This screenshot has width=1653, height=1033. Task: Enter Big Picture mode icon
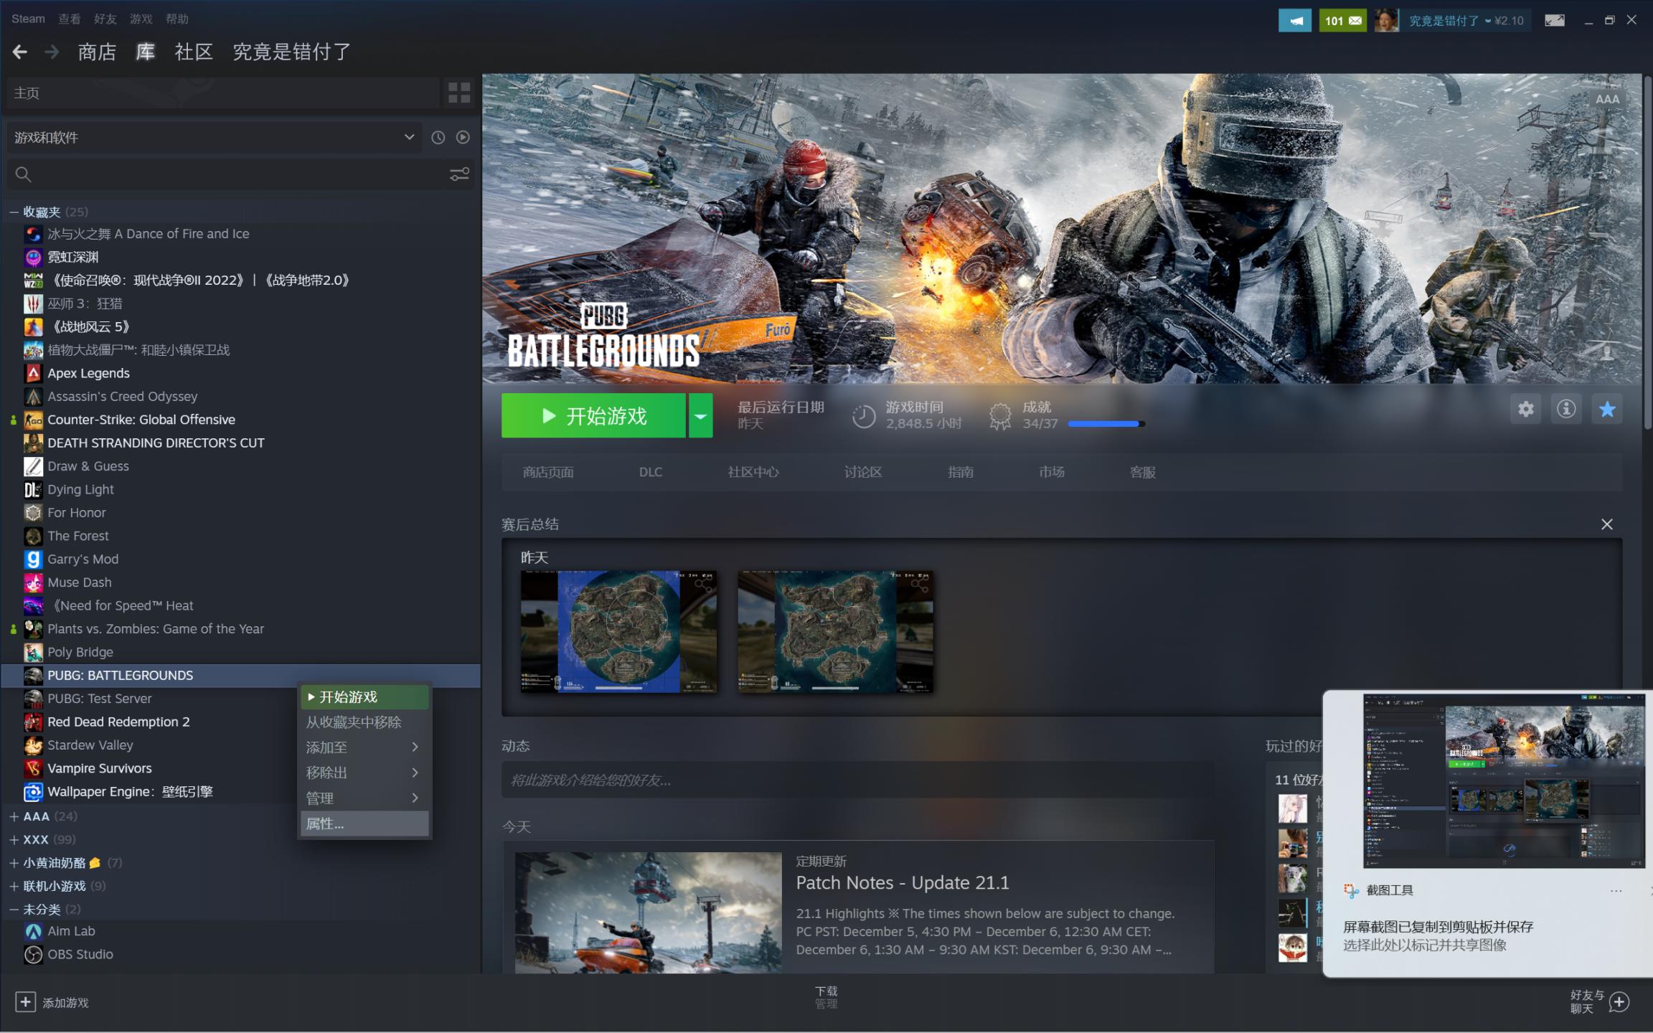1554,21
